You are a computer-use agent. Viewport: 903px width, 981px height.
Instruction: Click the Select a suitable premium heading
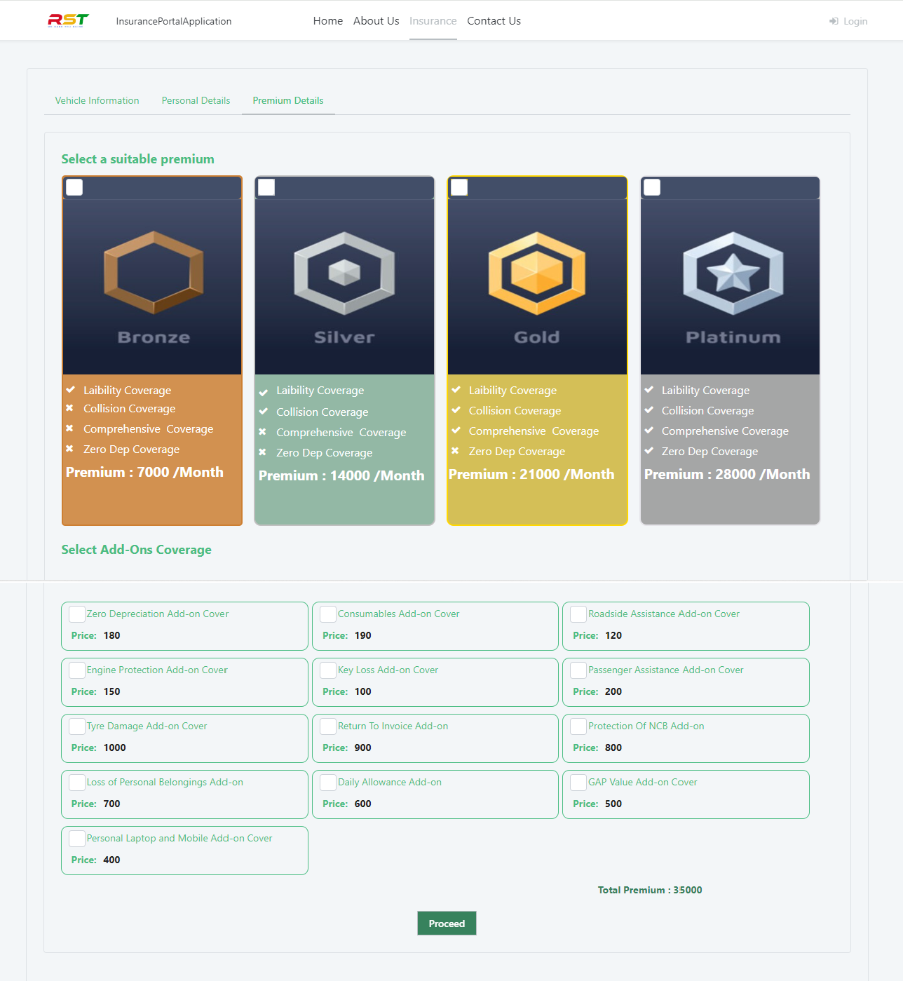click(x=138, y=159)
